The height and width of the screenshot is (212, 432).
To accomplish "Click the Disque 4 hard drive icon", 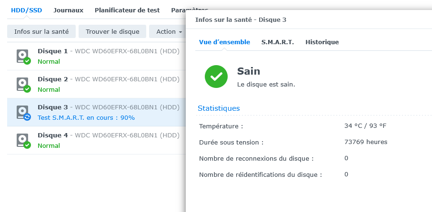I will (x=22, y=140).
